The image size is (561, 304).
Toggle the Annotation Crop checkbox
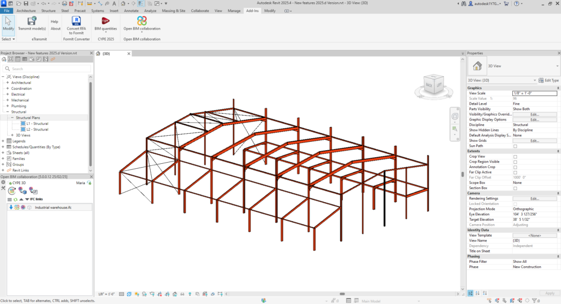tap(515, 167)
